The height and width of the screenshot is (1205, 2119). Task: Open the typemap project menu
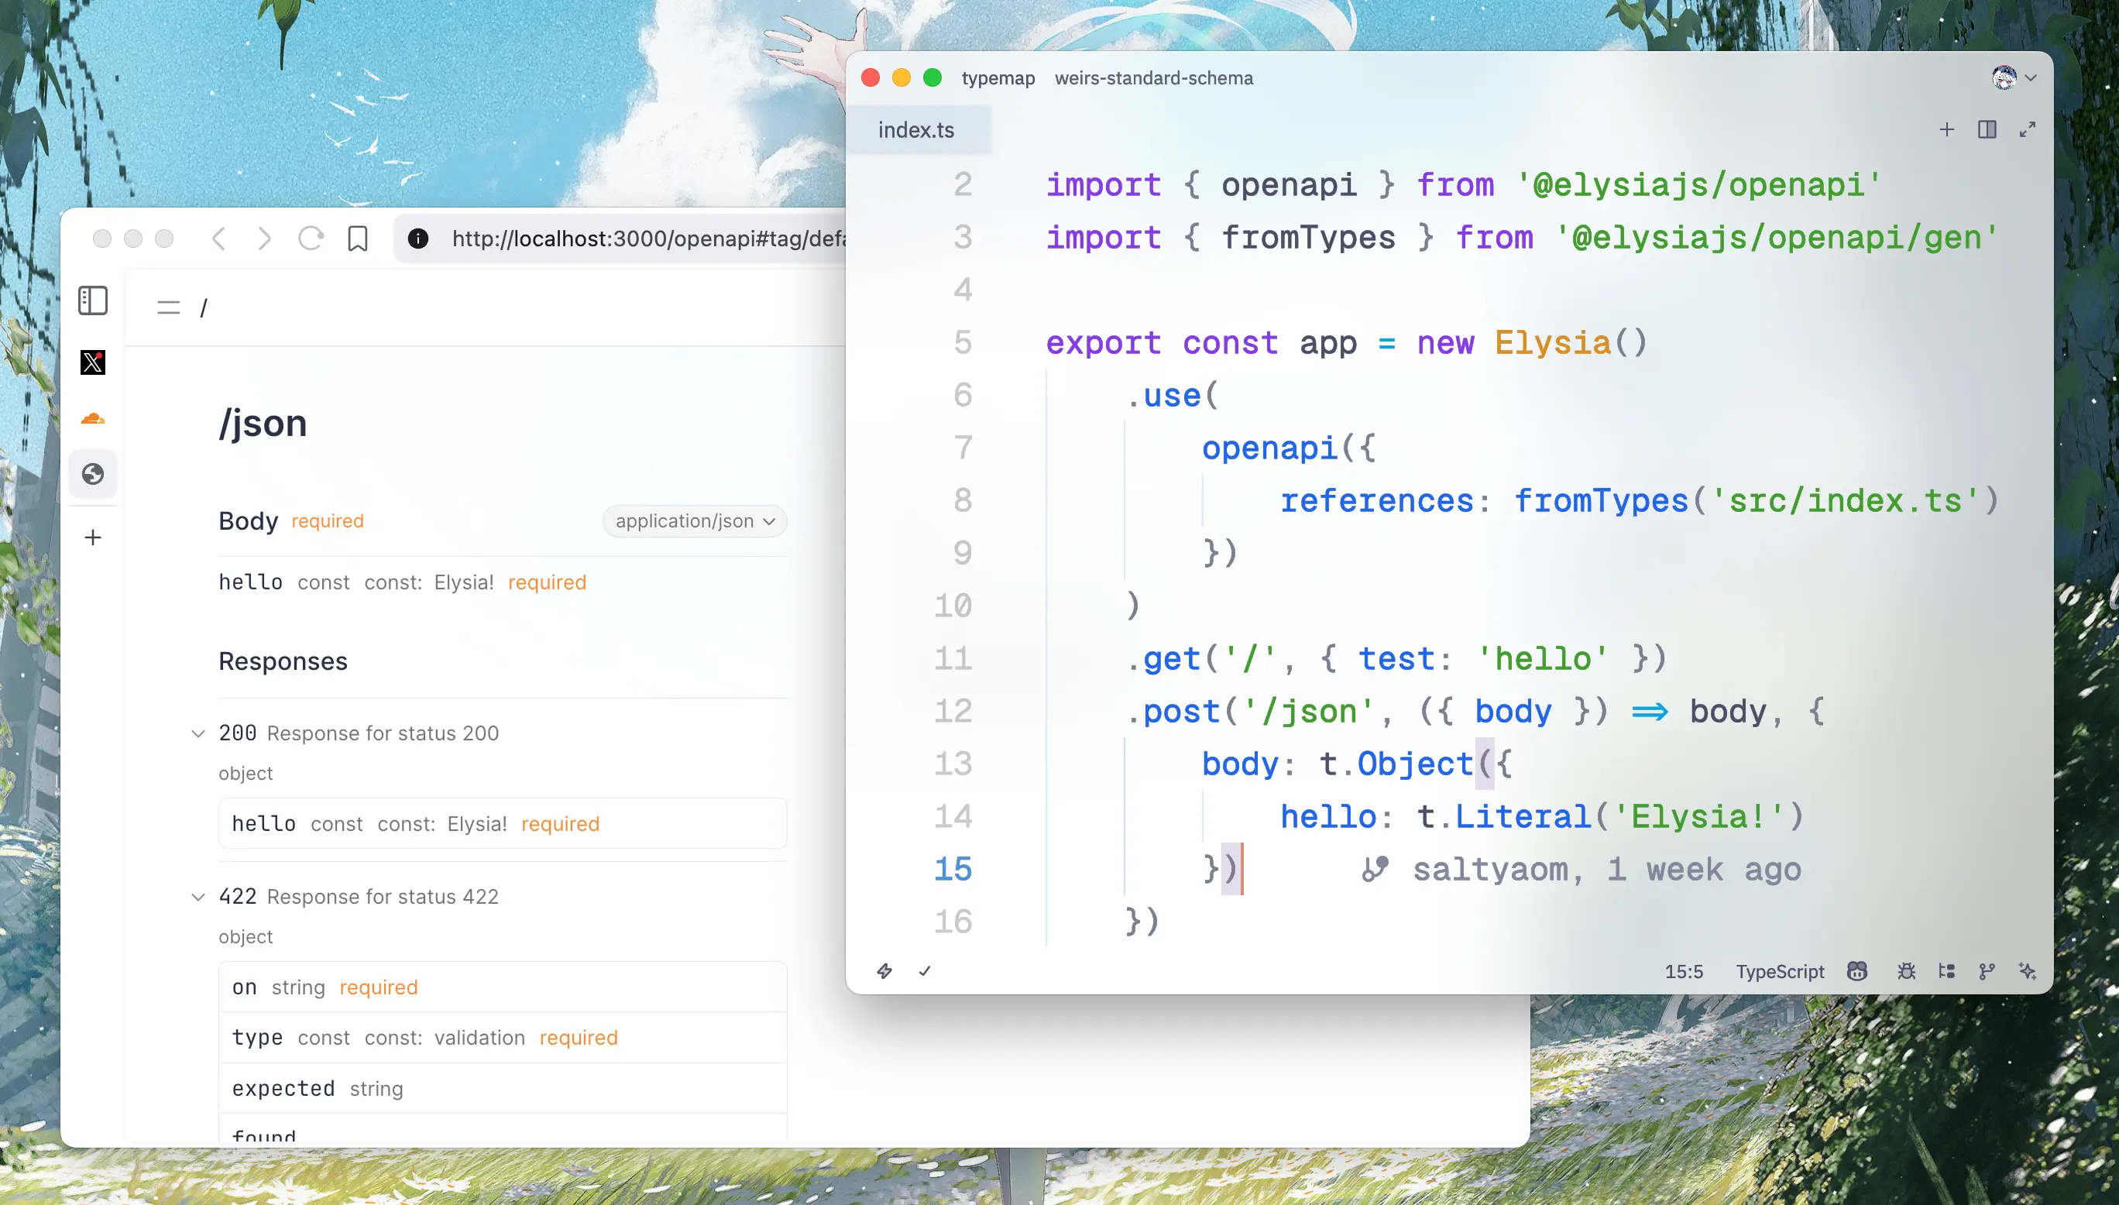click(x=998, y=77)
